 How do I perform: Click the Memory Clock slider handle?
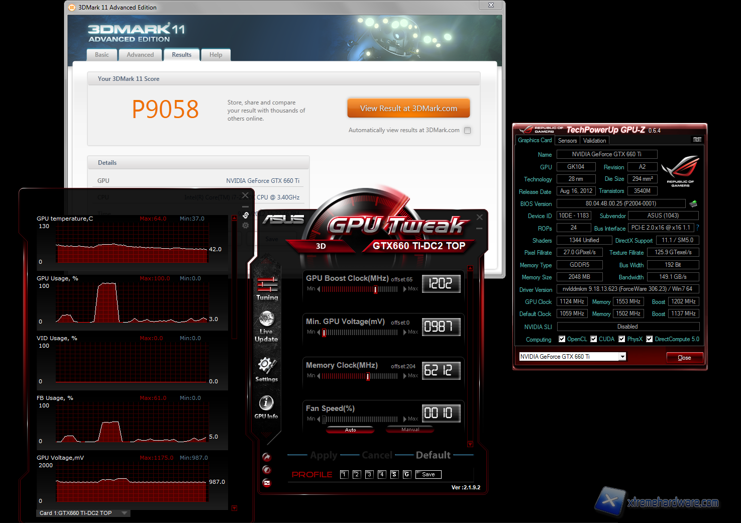point(368,376)
